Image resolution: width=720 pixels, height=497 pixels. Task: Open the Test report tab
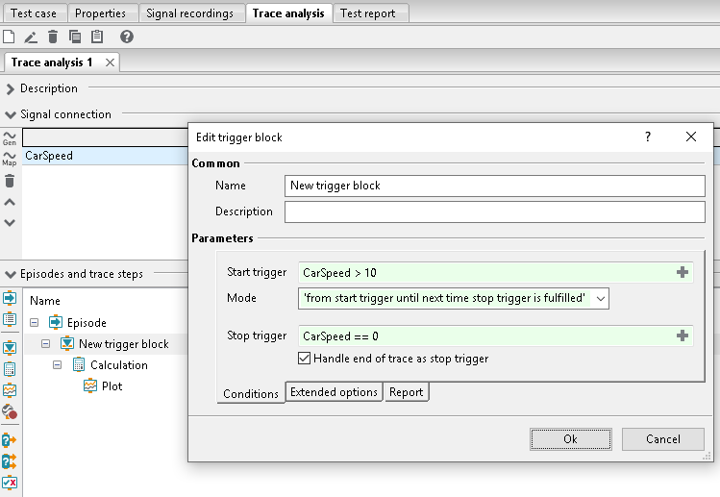(x=368, y=13)
